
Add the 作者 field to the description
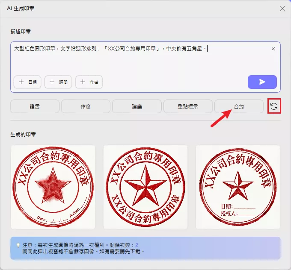(x=89, y=82)
